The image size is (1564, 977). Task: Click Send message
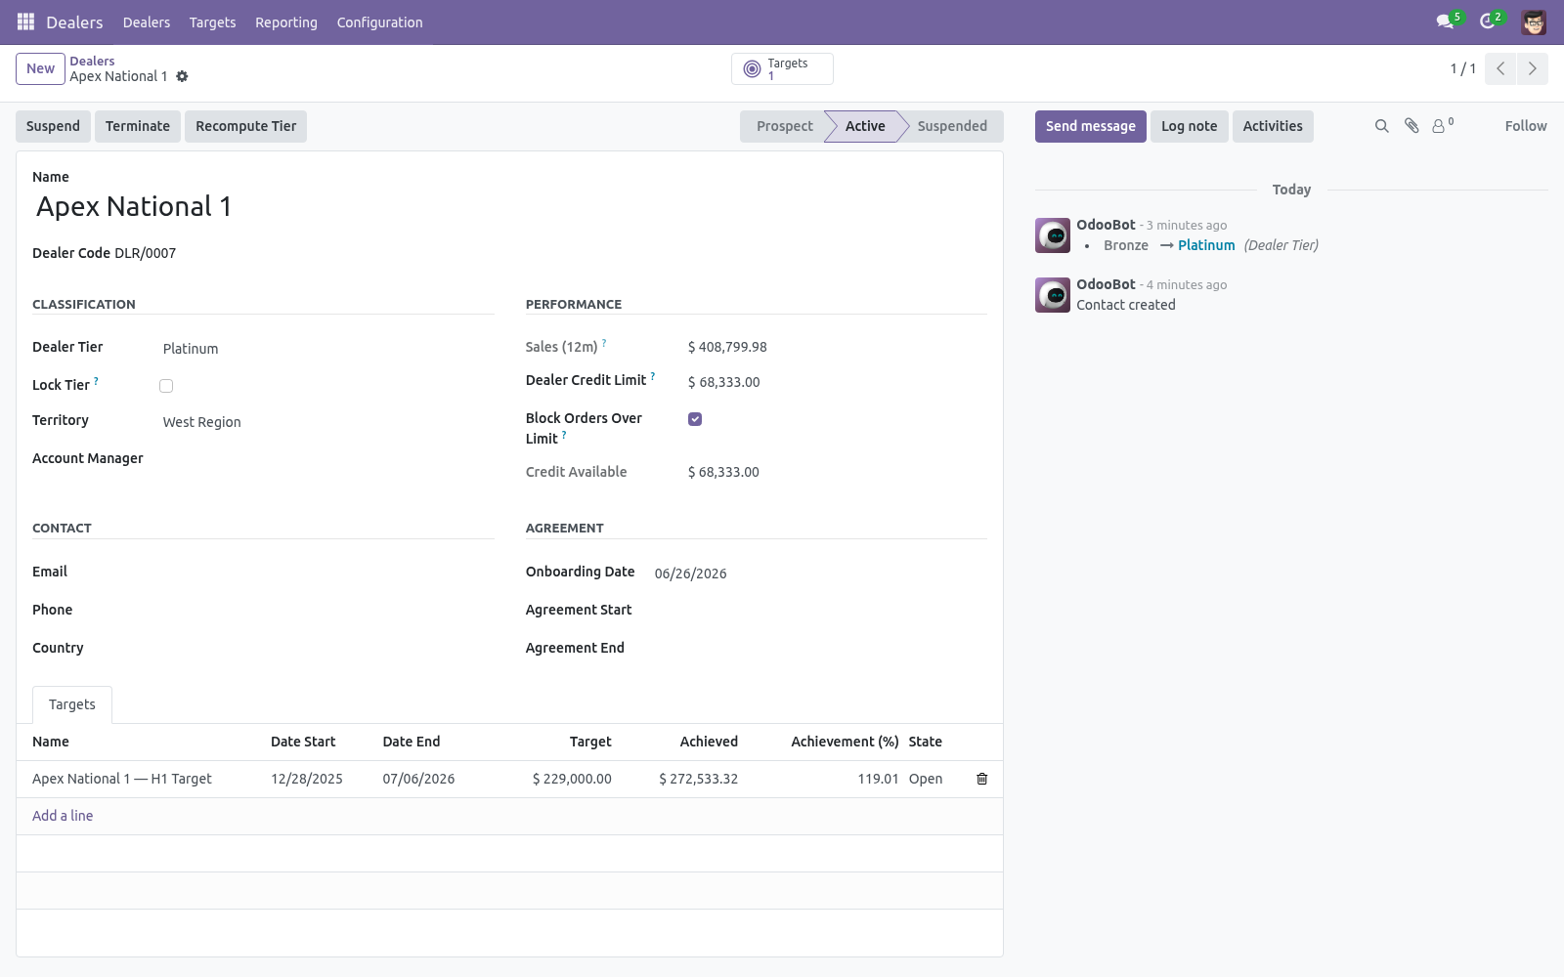click(x=1091, y=126)
